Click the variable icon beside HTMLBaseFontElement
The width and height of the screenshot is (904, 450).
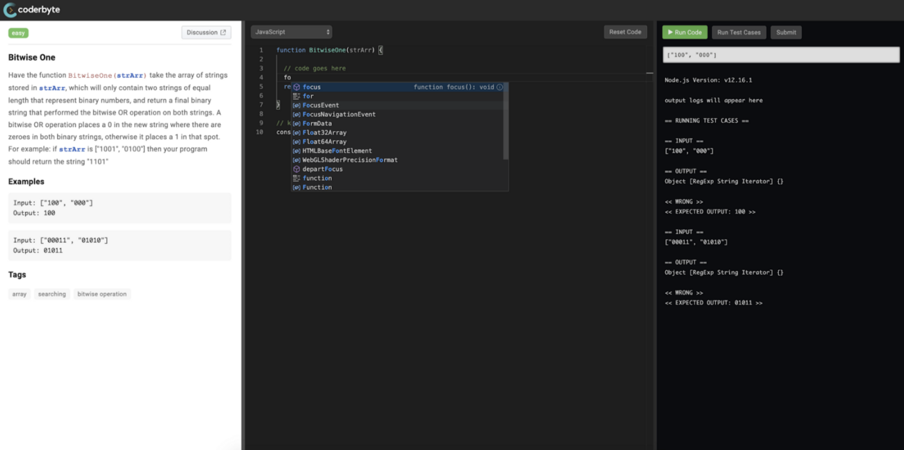click(x=297, y=151)
